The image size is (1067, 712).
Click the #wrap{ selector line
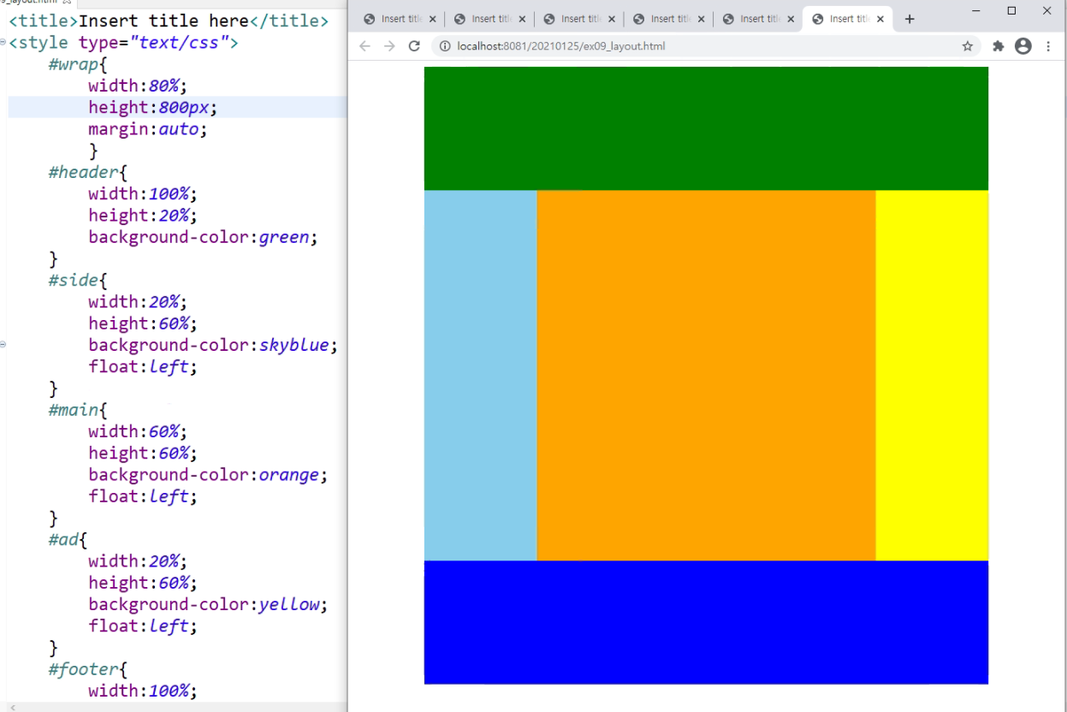pyautogui.click(x=78, y=64)
